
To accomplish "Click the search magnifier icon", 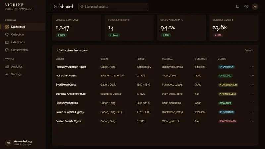I will pyautogui.click(x=82, y=7).
